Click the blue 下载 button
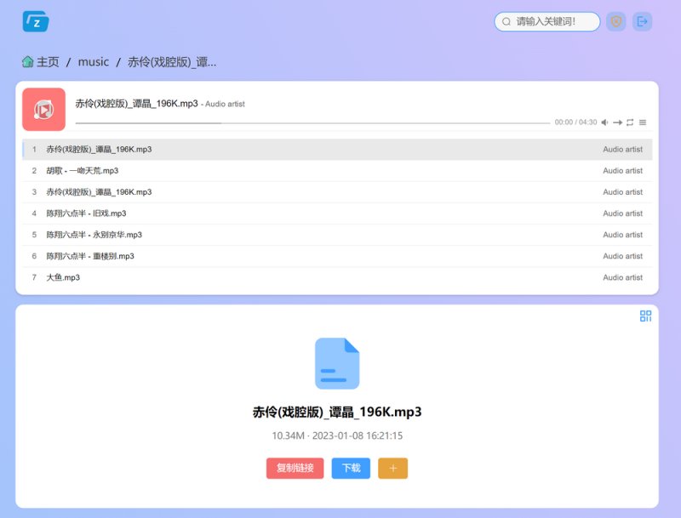 pyautogui.click(x=351, y=468)
